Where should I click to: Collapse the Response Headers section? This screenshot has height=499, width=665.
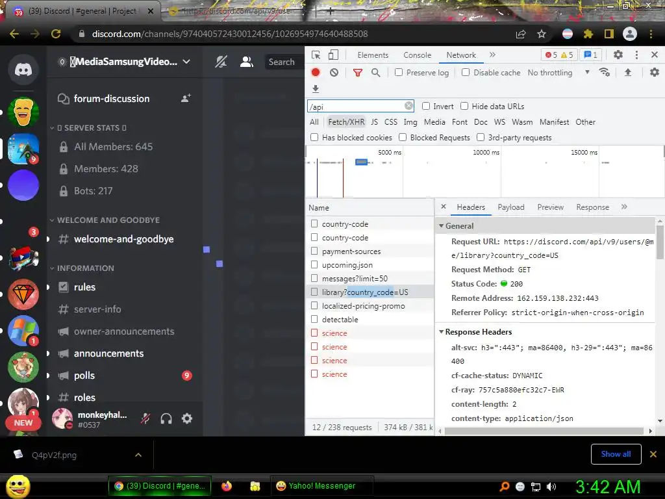tap(441, 332)
